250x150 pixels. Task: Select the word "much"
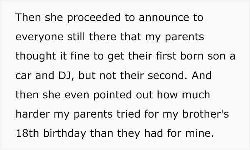tap(196, 95)
